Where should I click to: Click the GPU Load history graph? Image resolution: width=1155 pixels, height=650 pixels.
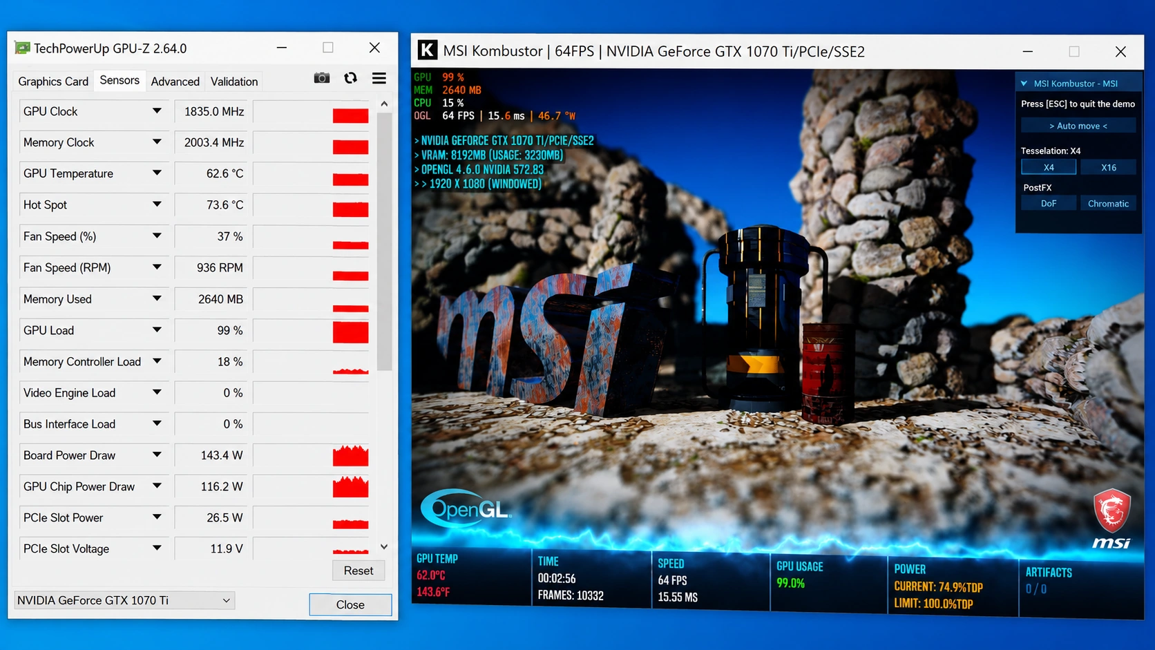click(311, 330)
